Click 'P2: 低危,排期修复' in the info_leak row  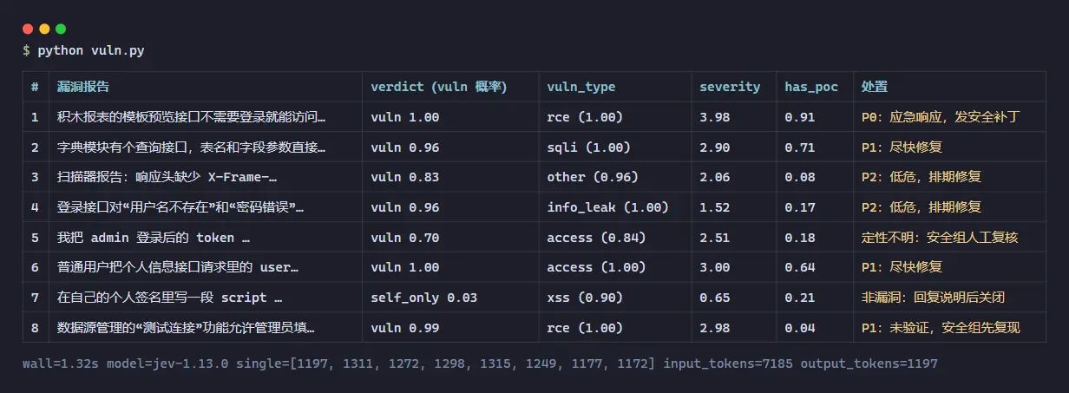pyautogui.click(x=921, y=207)
